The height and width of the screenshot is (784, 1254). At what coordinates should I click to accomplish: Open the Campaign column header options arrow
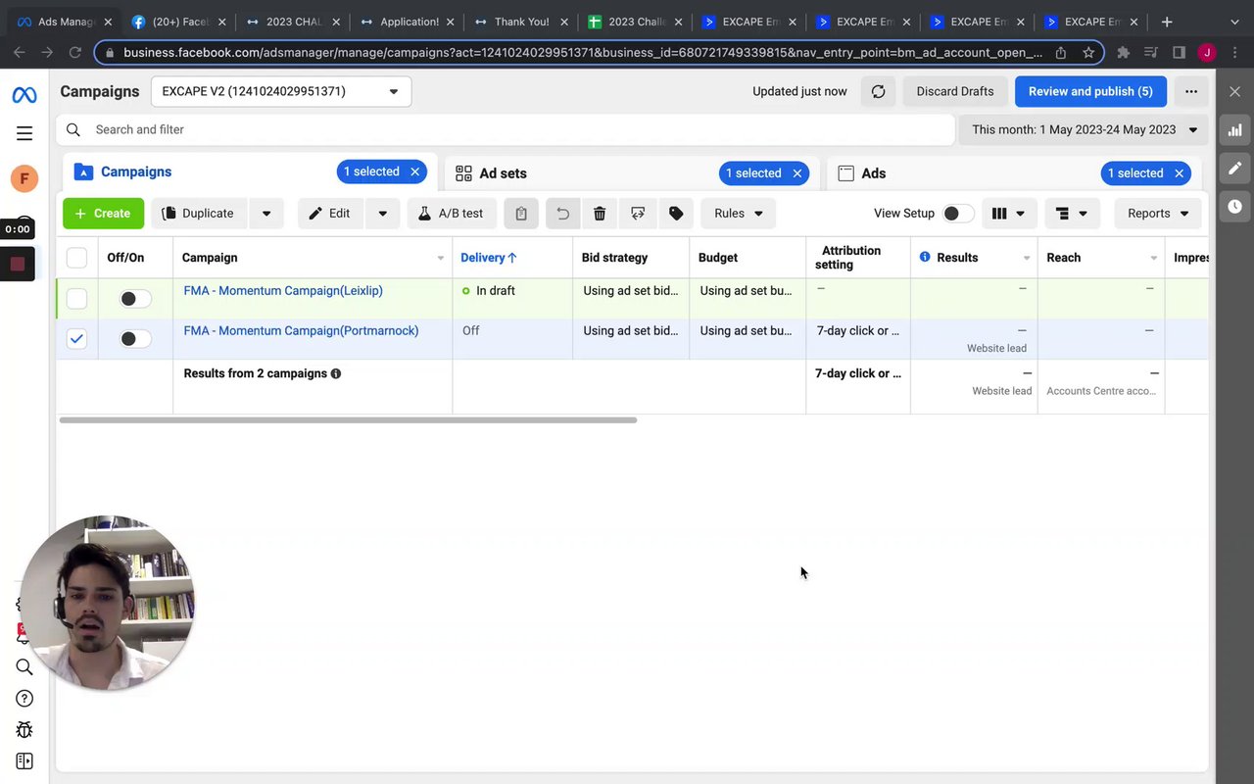click(440, 258)
